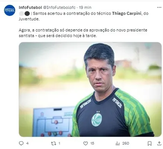Image resolution: width=163 pixels, height=149 pixels.
Task: Click the white circle emoji in tweet
Action: point(22,14)
